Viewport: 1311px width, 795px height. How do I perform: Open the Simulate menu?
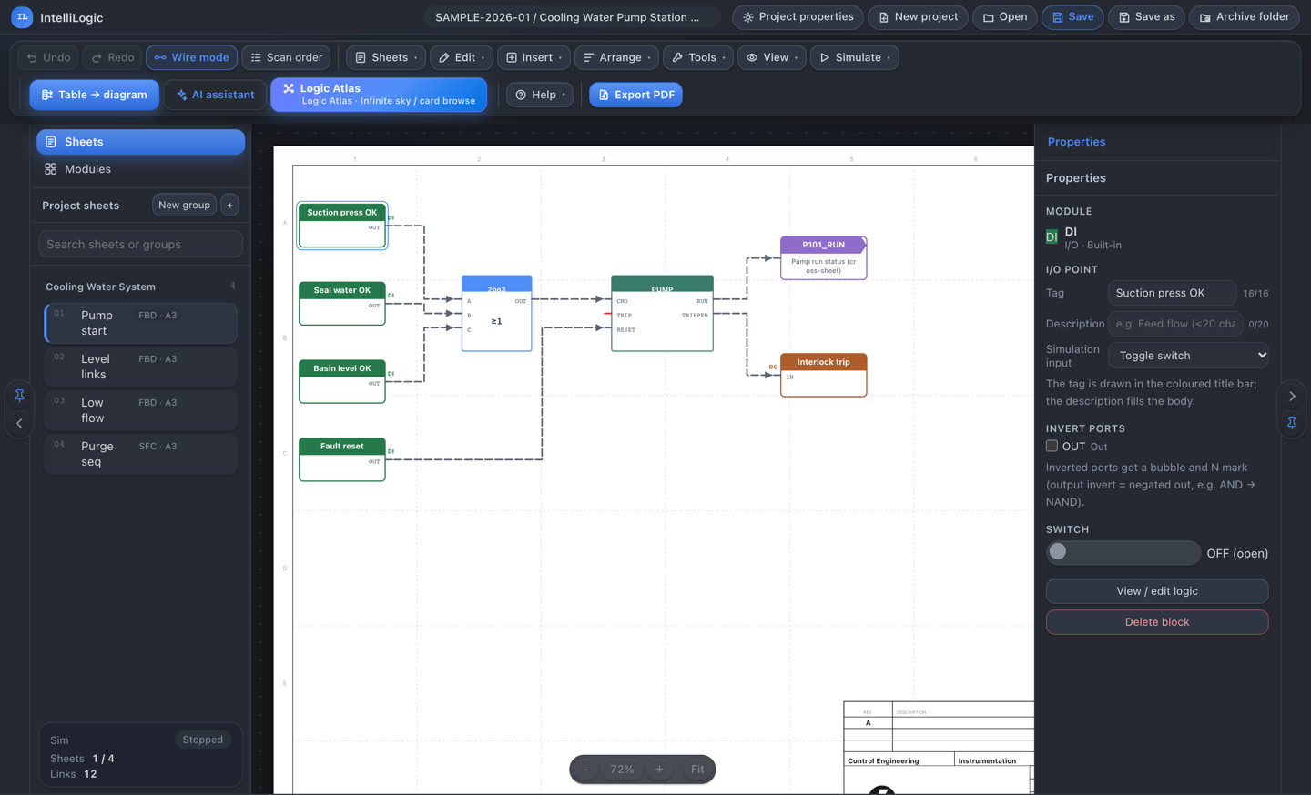[x=855, y=57]
